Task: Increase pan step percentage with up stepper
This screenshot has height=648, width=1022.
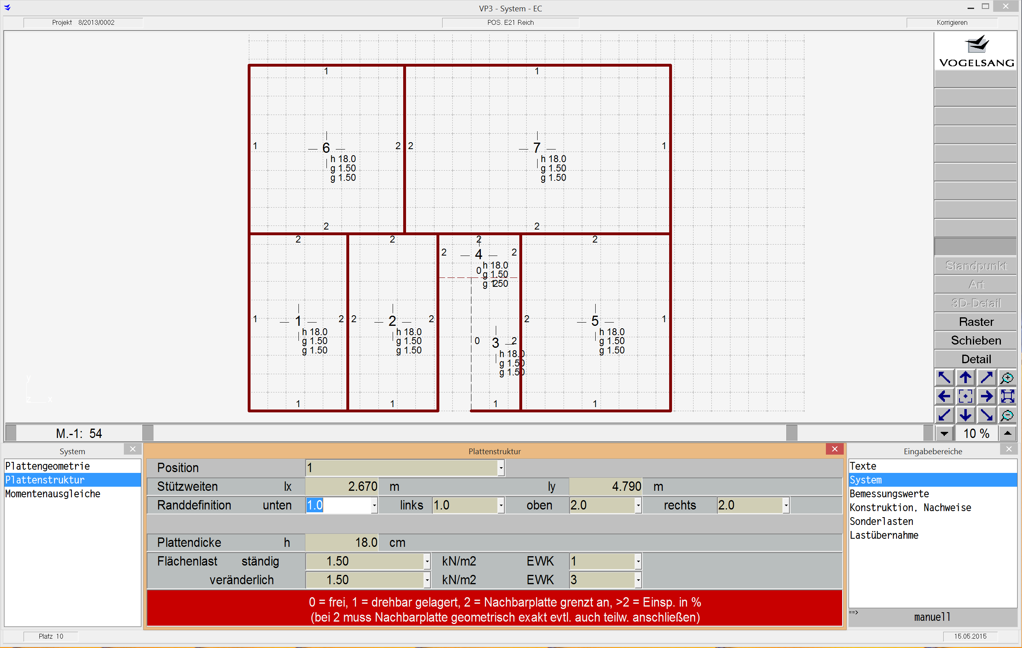Action: (1007, 433)
